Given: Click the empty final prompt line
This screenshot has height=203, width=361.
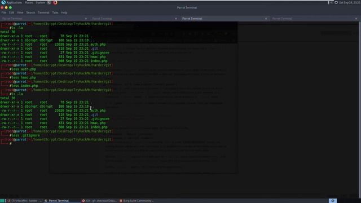Looking at the screenshot, I should point(11,144).
